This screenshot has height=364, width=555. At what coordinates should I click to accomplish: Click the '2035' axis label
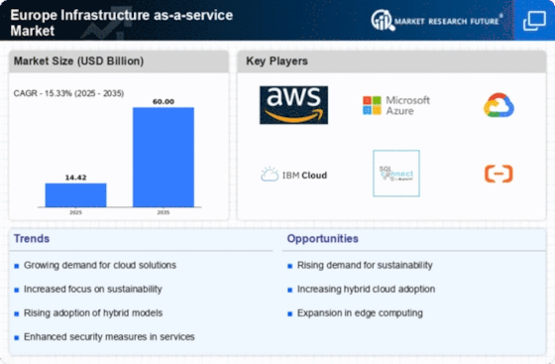(164, 212)
